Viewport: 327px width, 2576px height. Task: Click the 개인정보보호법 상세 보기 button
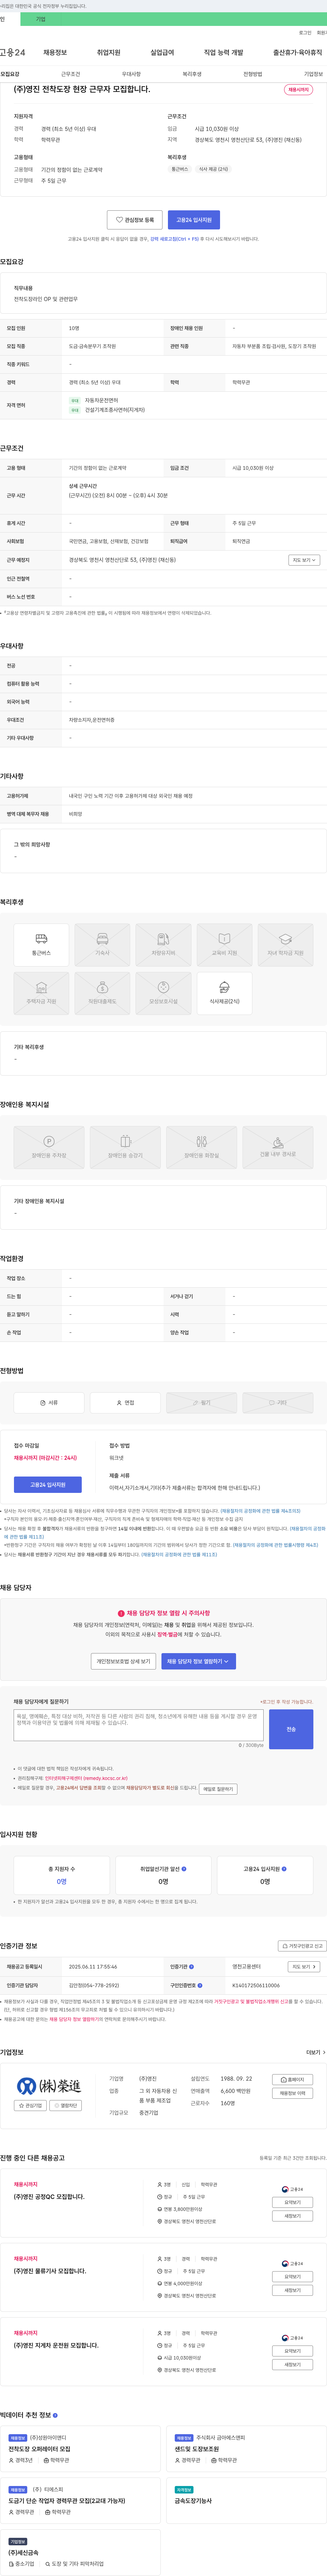(123, 1661)
